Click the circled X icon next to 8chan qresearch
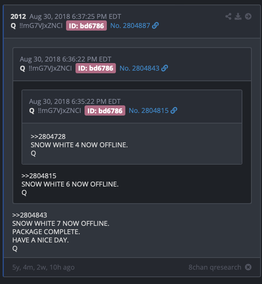This screenshot has width=262, height=284. [x=248, y=267]
